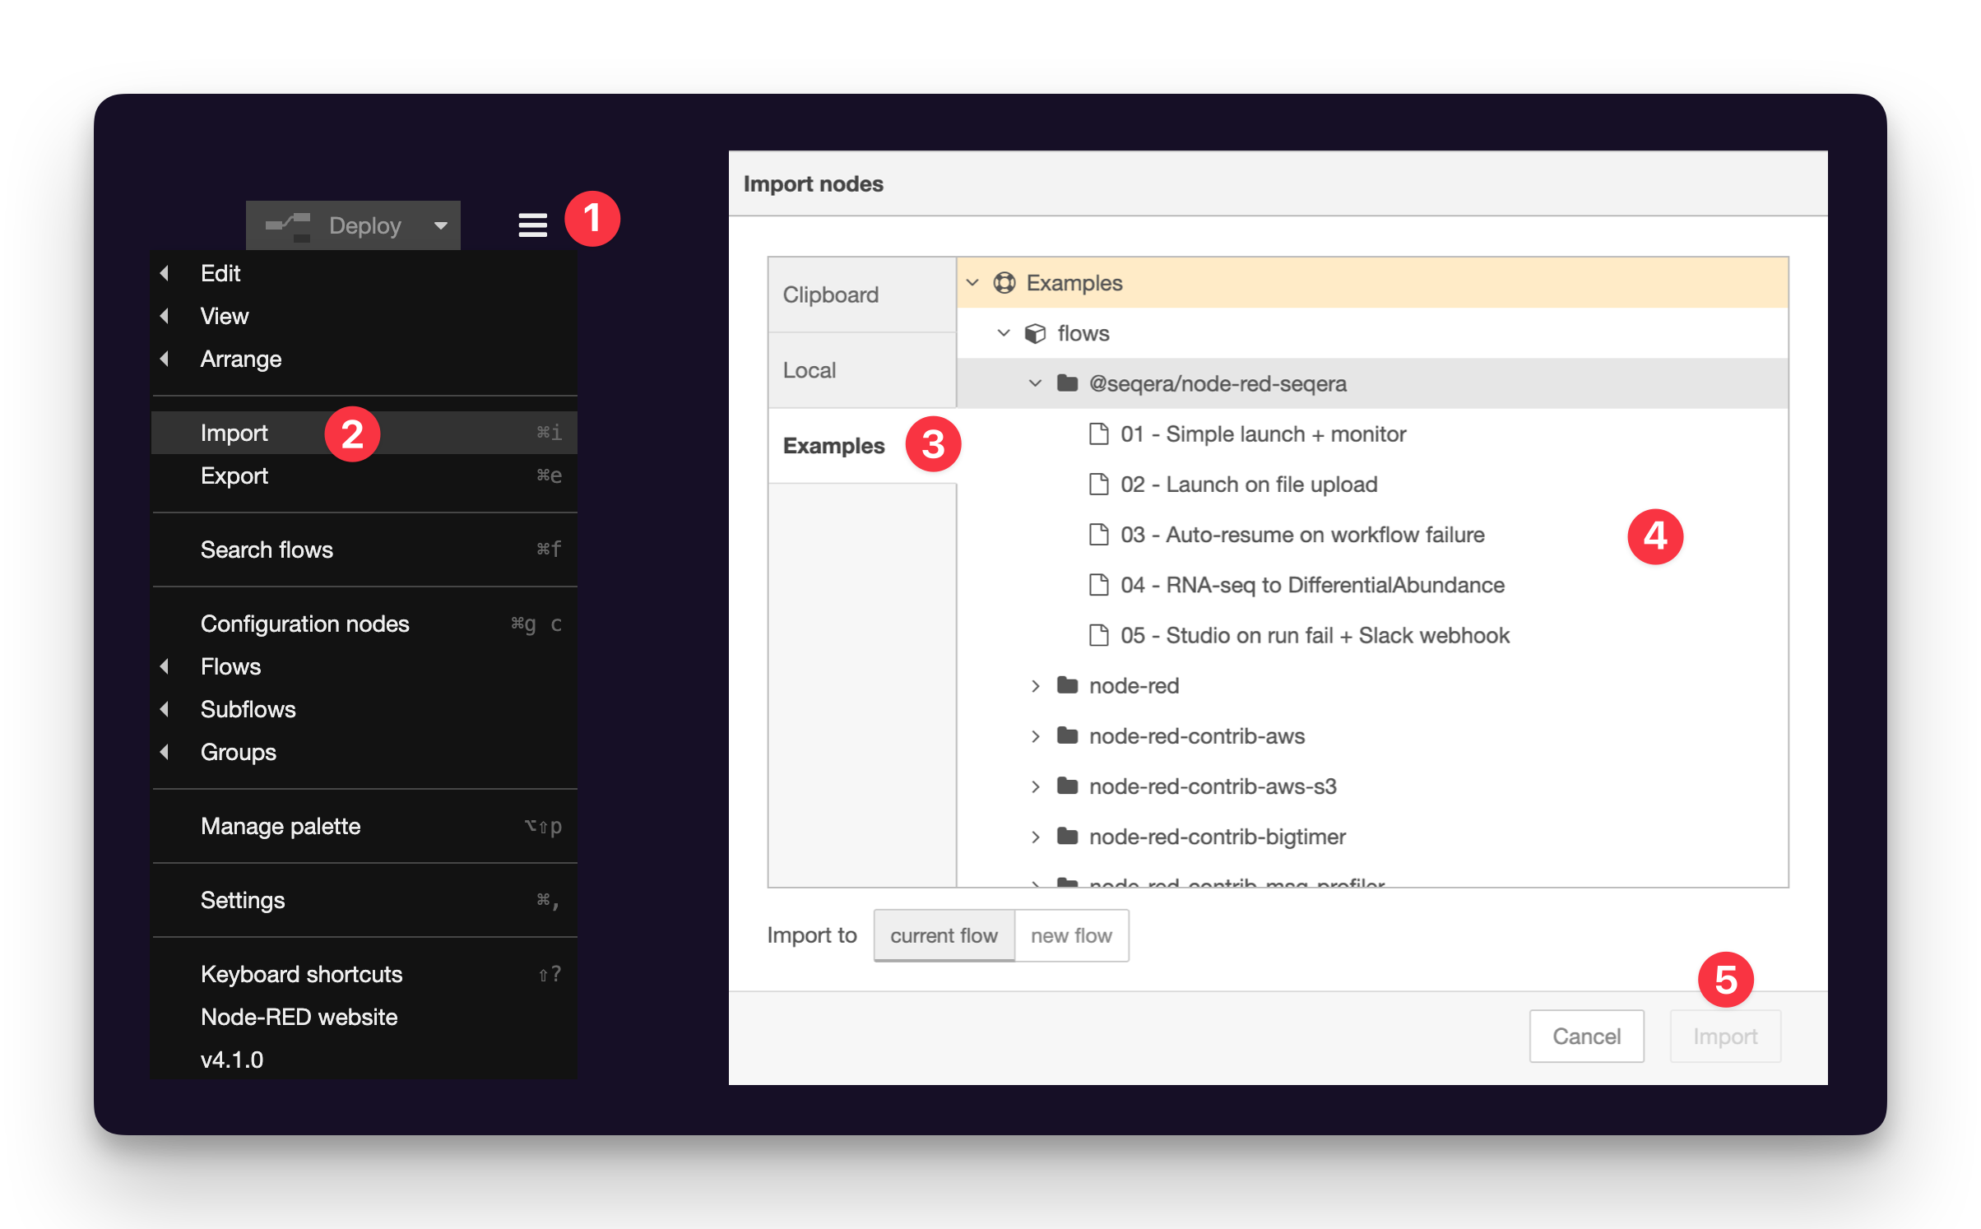Click the folder icon for @seqera/node-red-seqera

click(x=1067, y=383)
